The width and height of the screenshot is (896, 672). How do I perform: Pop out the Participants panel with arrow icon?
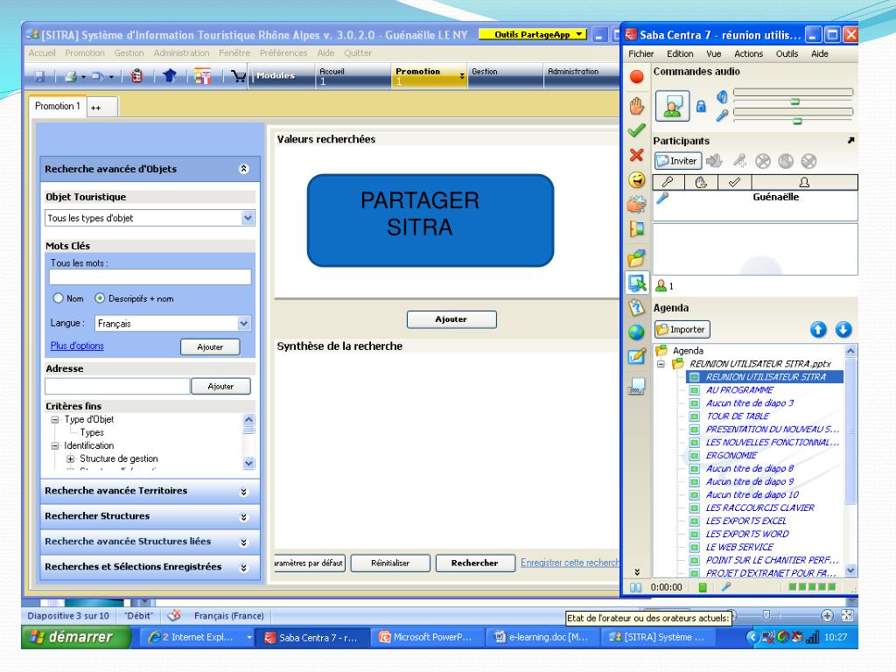[x=850, y=140]
